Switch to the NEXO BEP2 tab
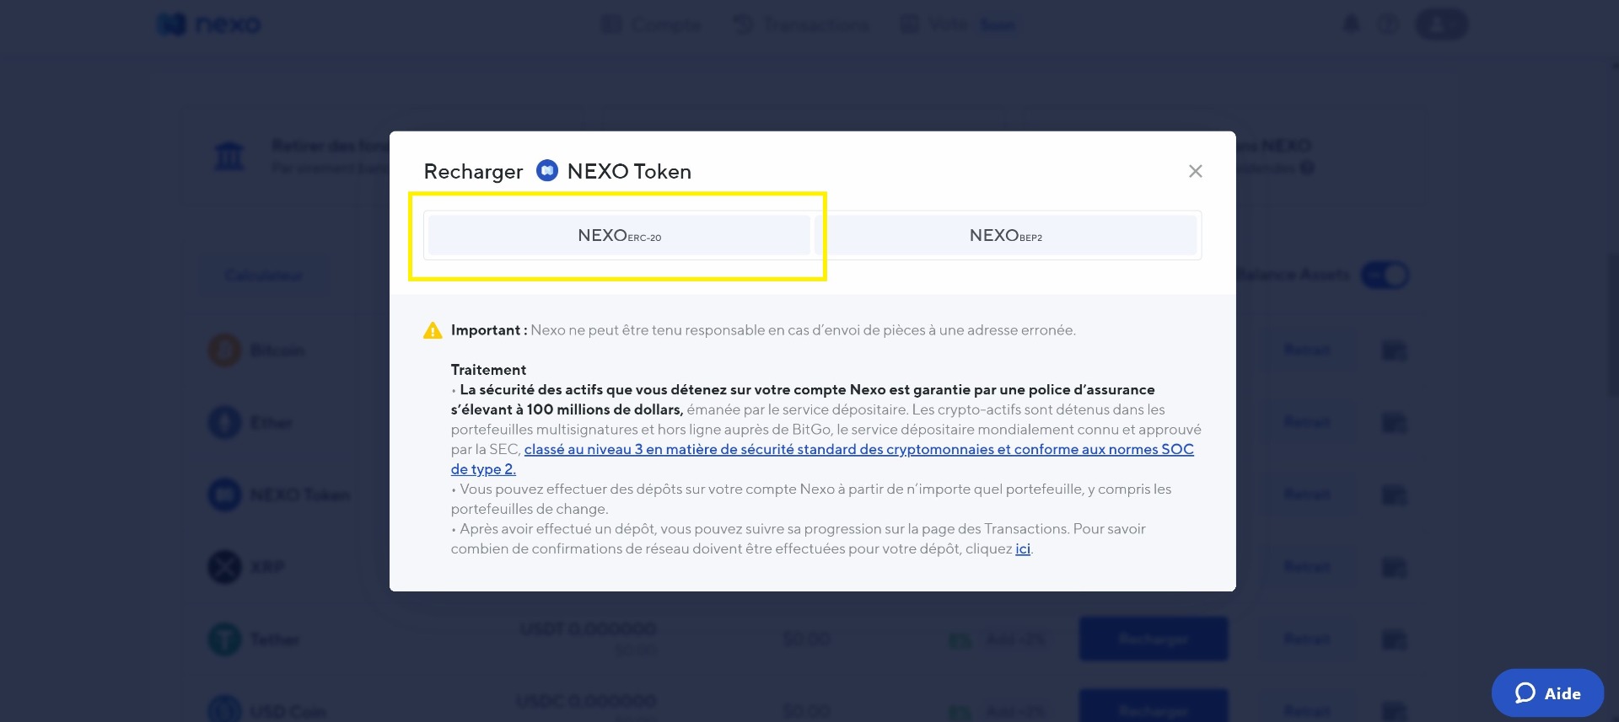1619x722 pixels. pyautogui.click(x=1006, y=235)
